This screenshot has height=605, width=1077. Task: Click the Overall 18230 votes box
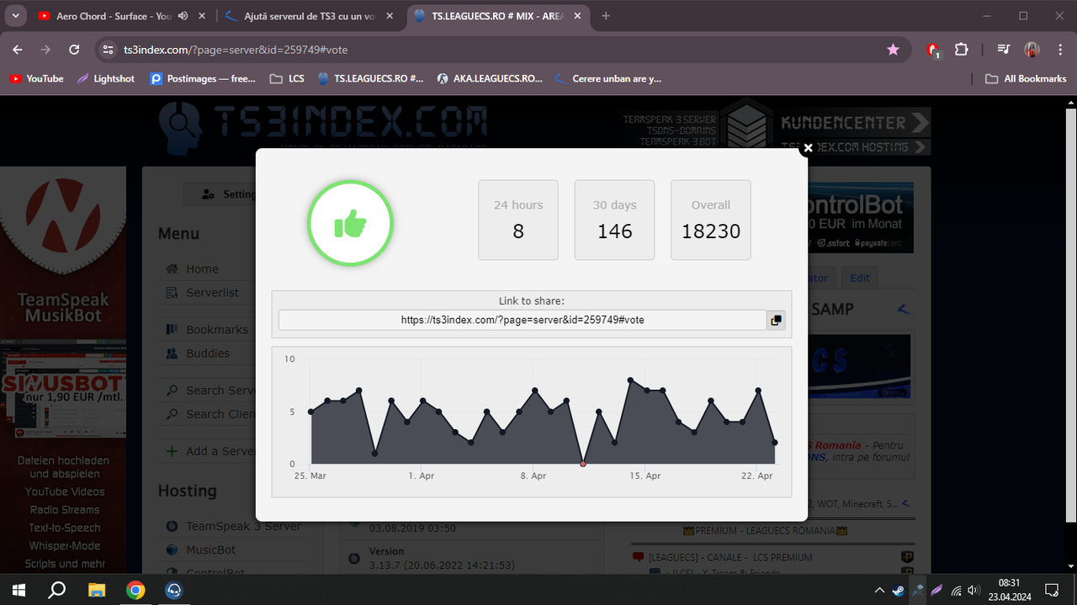[711, 220]
